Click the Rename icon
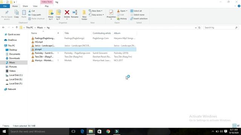 pyautogui.click(x=75, y=12)
